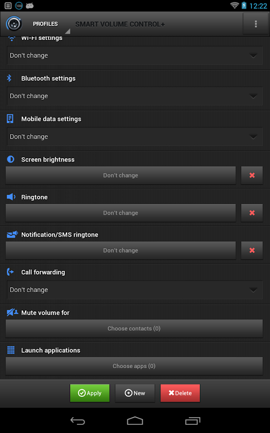Open the three-dot overflow menu
Screen dimensions: 270x433
tap(256, 24)
